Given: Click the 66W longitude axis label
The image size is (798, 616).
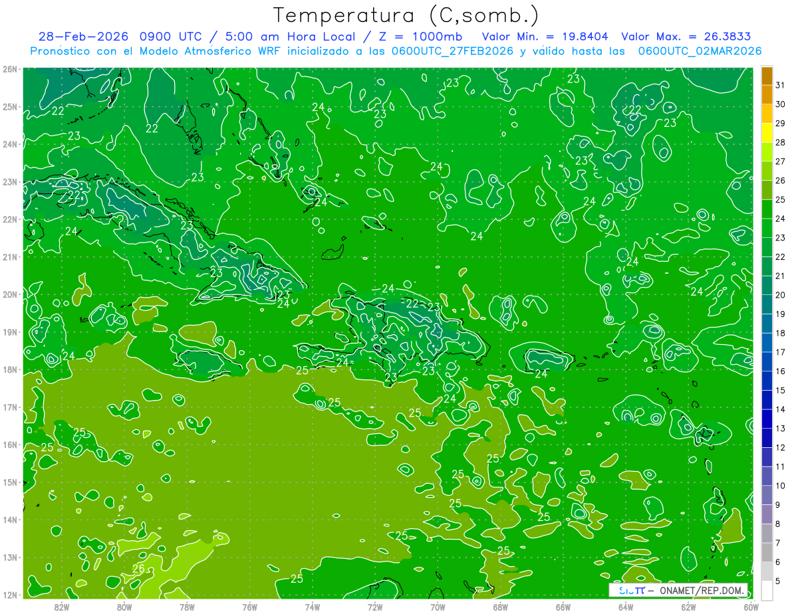Looking at the screenshot, I should (563, 607).
